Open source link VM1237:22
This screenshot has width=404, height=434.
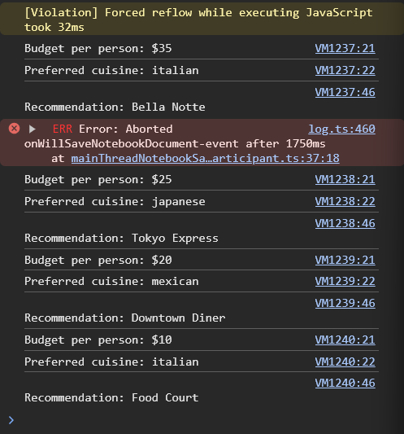345,70
